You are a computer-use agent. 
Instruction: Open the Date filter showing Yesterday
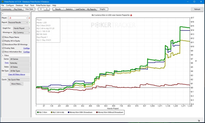pos(20,63)
